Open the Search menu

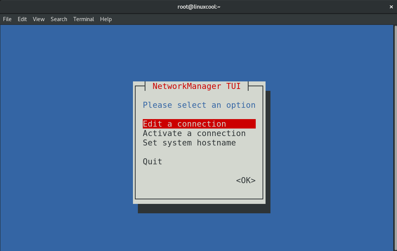point(59,19)
